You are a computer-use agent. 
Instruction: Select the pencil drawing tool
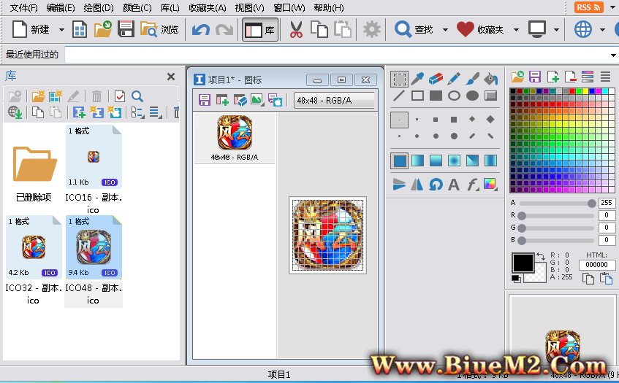click(454, 79)
